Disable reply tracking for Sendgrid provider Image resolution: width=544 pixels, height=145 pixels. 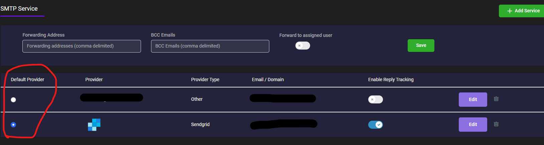pyautogui.click(x=376, y=125)
